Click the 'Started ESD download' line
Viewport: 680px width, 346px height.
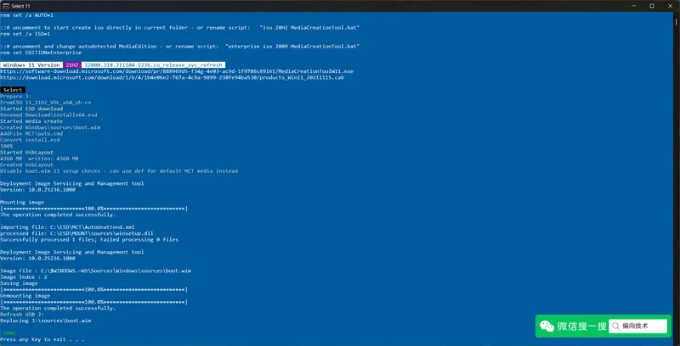click(31, 109)
